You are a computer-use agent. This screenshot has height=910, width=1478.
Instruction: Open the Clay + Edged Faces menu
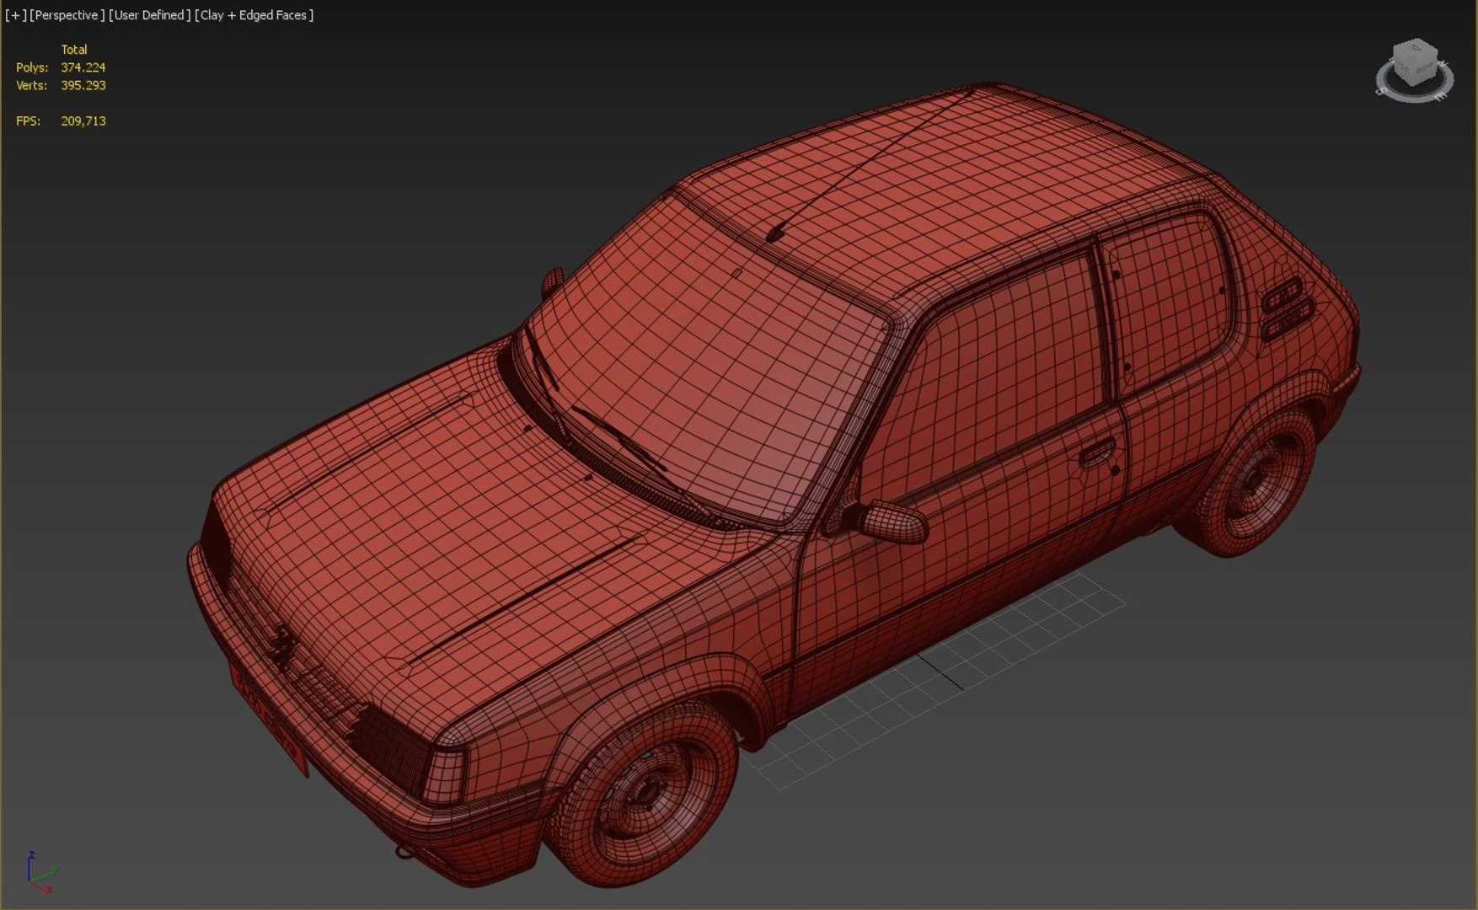pyautogui.click(x=254, y=15)
